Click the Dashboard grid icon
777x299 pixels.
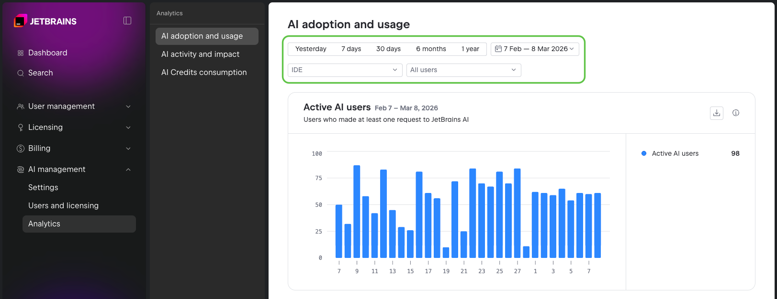(x=21, y=53)
